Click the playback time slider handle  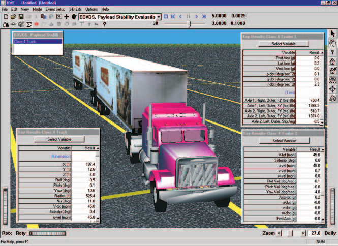[190, 24]
